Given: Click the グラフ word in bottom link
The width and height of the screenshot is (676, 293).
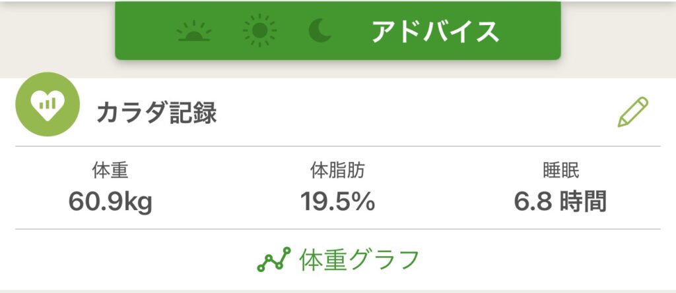Looking at the screenshot, I should click(x=384, y=259).
